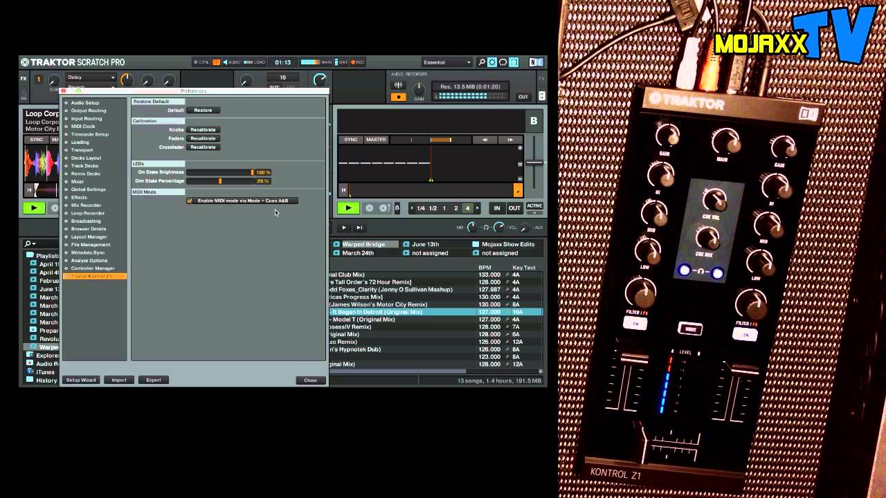Screen dimensions: 886x498
Task: Click the loop size right arrow on deck B
Action: [477, 208]
